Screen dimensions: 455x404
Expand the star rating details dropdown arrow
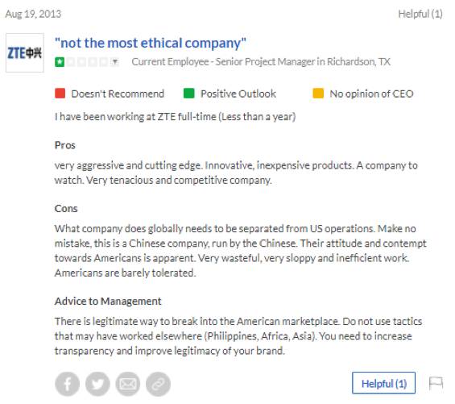[x=115, y=62]
